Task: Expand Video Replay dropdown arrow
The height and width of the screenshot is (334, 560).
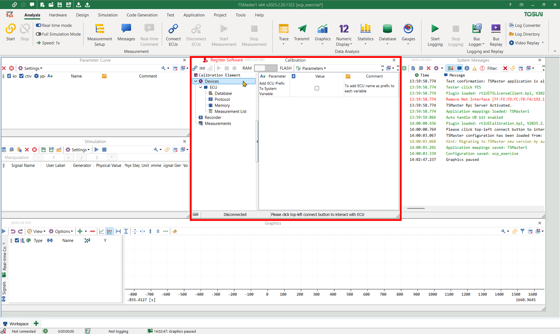Action: tap(543, 43)
